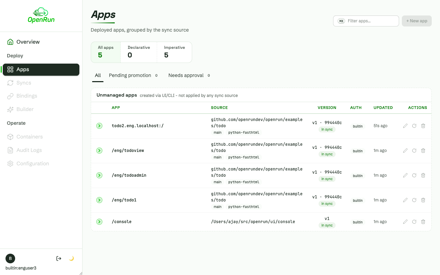This screenshot has height=275, width=440.
Task: Click the Unmanaged apps group heading
Action: (x=117, y=95)
